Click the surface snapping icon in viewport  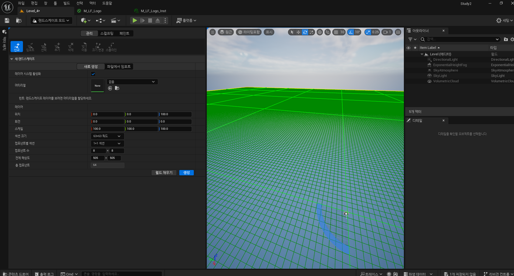(x=327, y=32)
